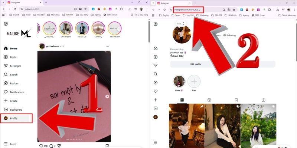Screen dimensions: 297x148
Task: Click the create plus in the profile window sidebar
Action: pos(156,100)
